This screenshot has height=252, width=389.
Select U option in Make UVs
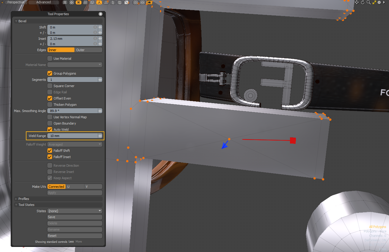pyautogui.click(x=75, y=187)
